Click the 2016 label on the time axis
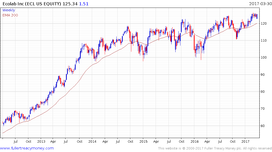 coord(195,141)
